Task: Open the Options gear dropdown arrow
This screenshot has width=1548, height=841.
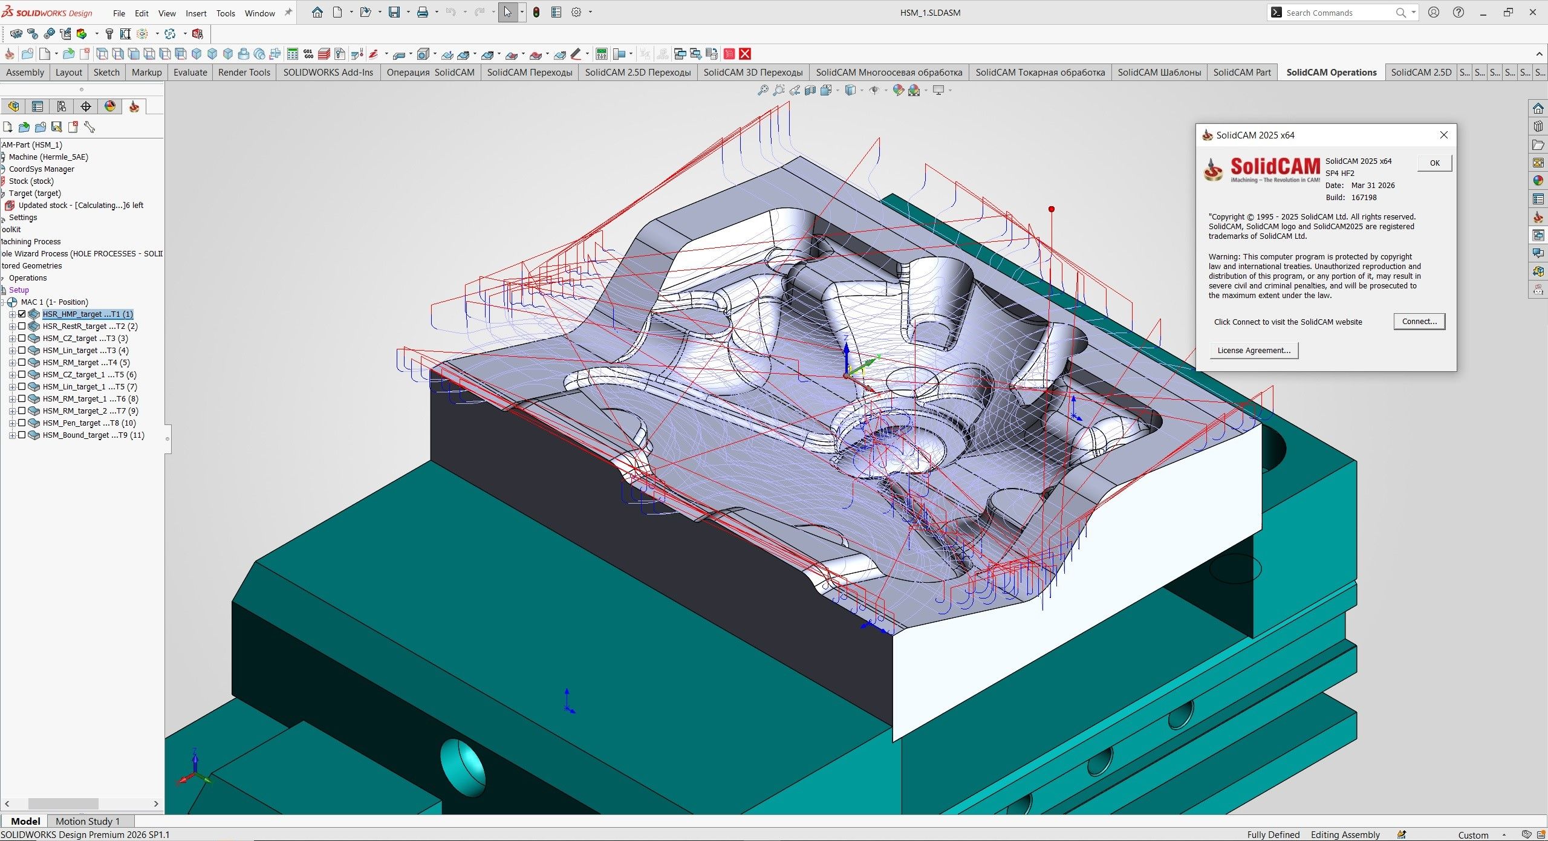Action: [x=590, y=12]
